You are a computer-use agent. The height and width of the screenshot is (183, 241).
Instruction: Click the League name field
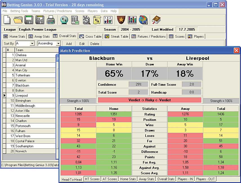(x=57, y=29)
